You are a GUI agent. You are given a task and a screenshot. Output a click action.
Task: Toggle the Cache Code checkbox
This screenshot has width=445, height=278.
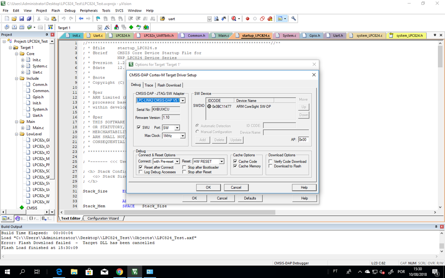(x=235, y=161)
